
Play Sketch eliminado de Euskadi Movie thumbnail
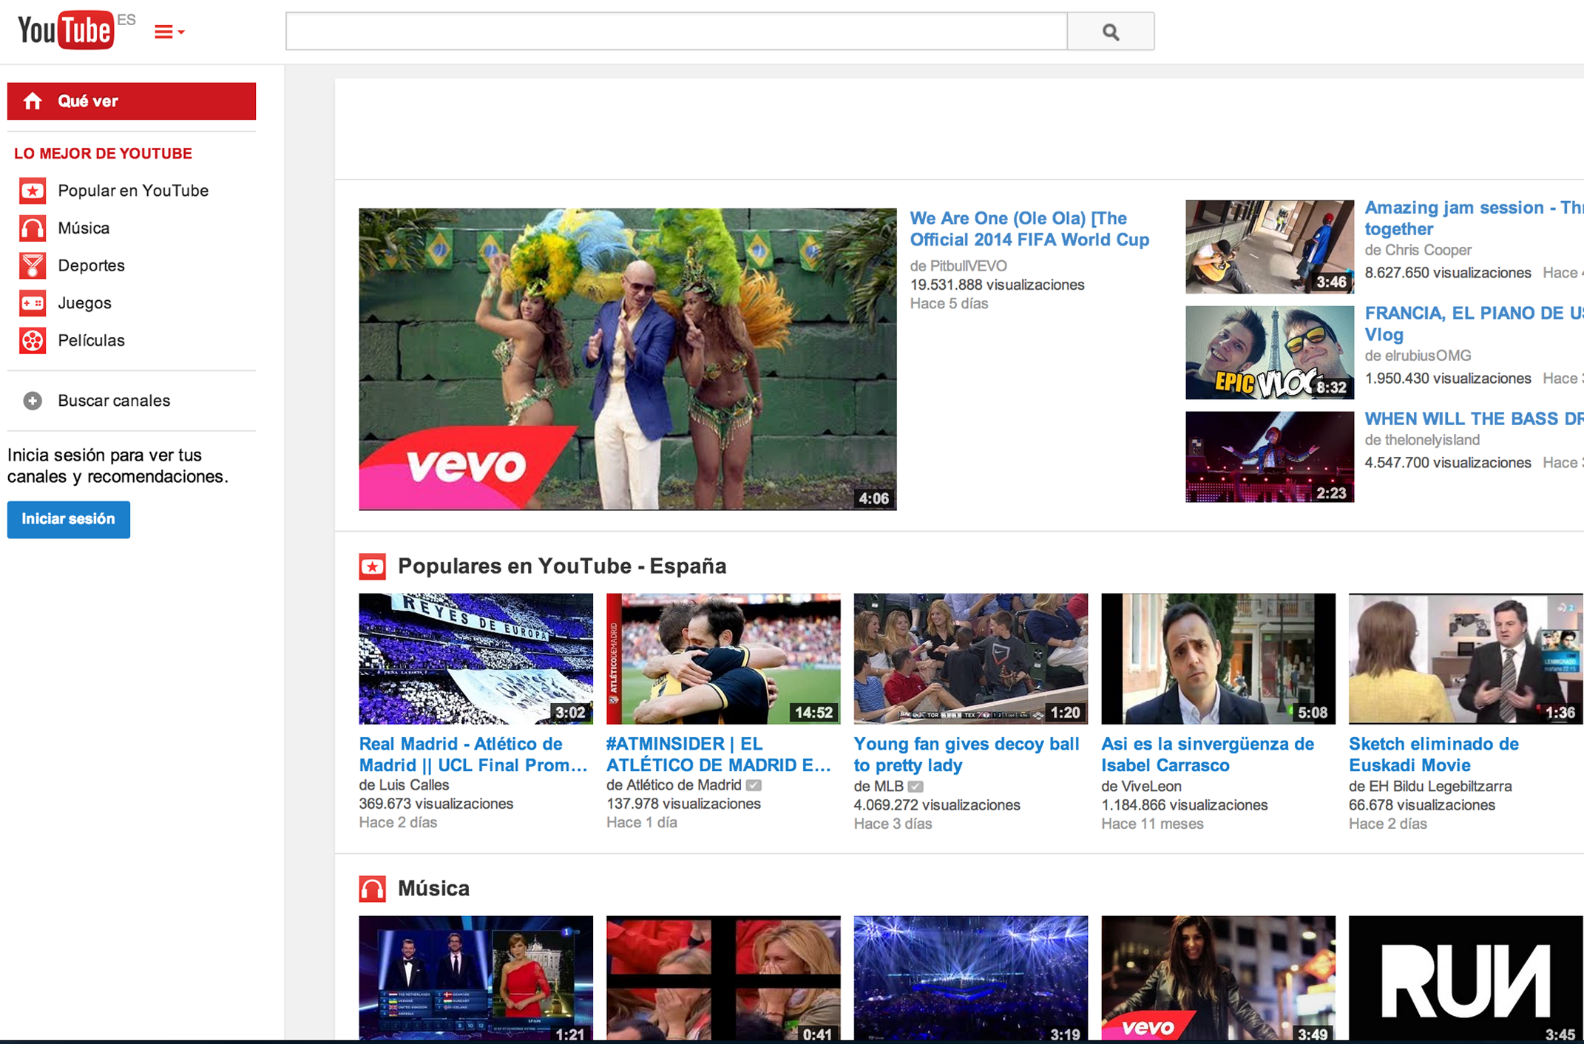1466,658
